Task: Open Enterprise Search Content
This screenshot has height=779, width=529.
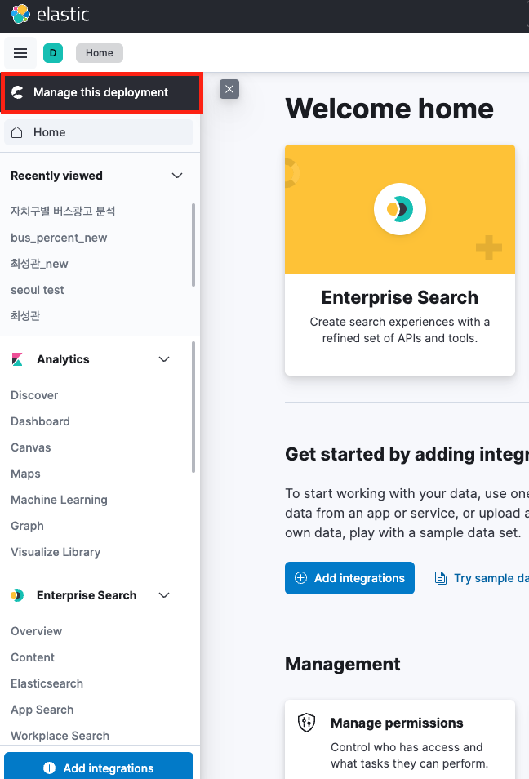Action: pos(33,657)
